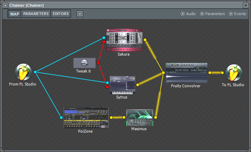
Task: Click the Chainer (Chainer) window title
Action: 26,5
